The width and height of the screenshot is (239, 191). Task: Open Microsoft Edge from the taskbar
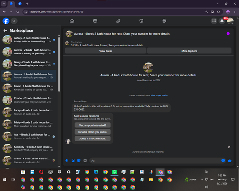(96, 172)
